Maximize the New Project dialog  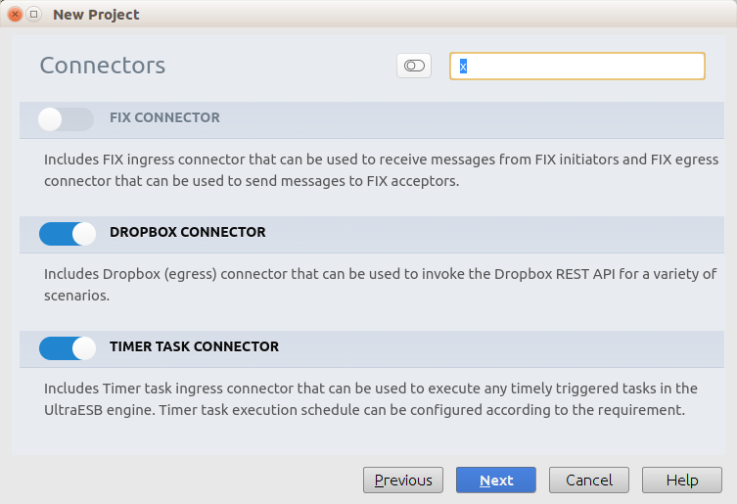pyautogui.click(x=33, y=15)
